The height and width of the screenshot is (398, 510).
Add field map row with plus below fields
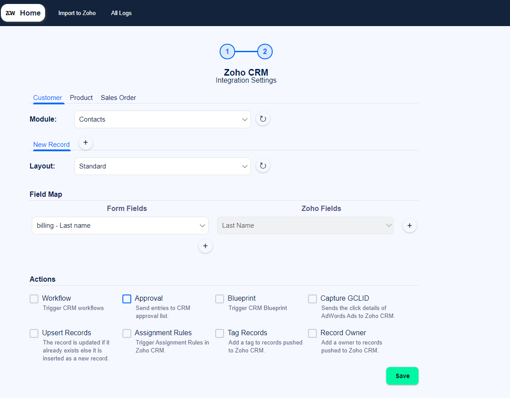click(205, 246)
